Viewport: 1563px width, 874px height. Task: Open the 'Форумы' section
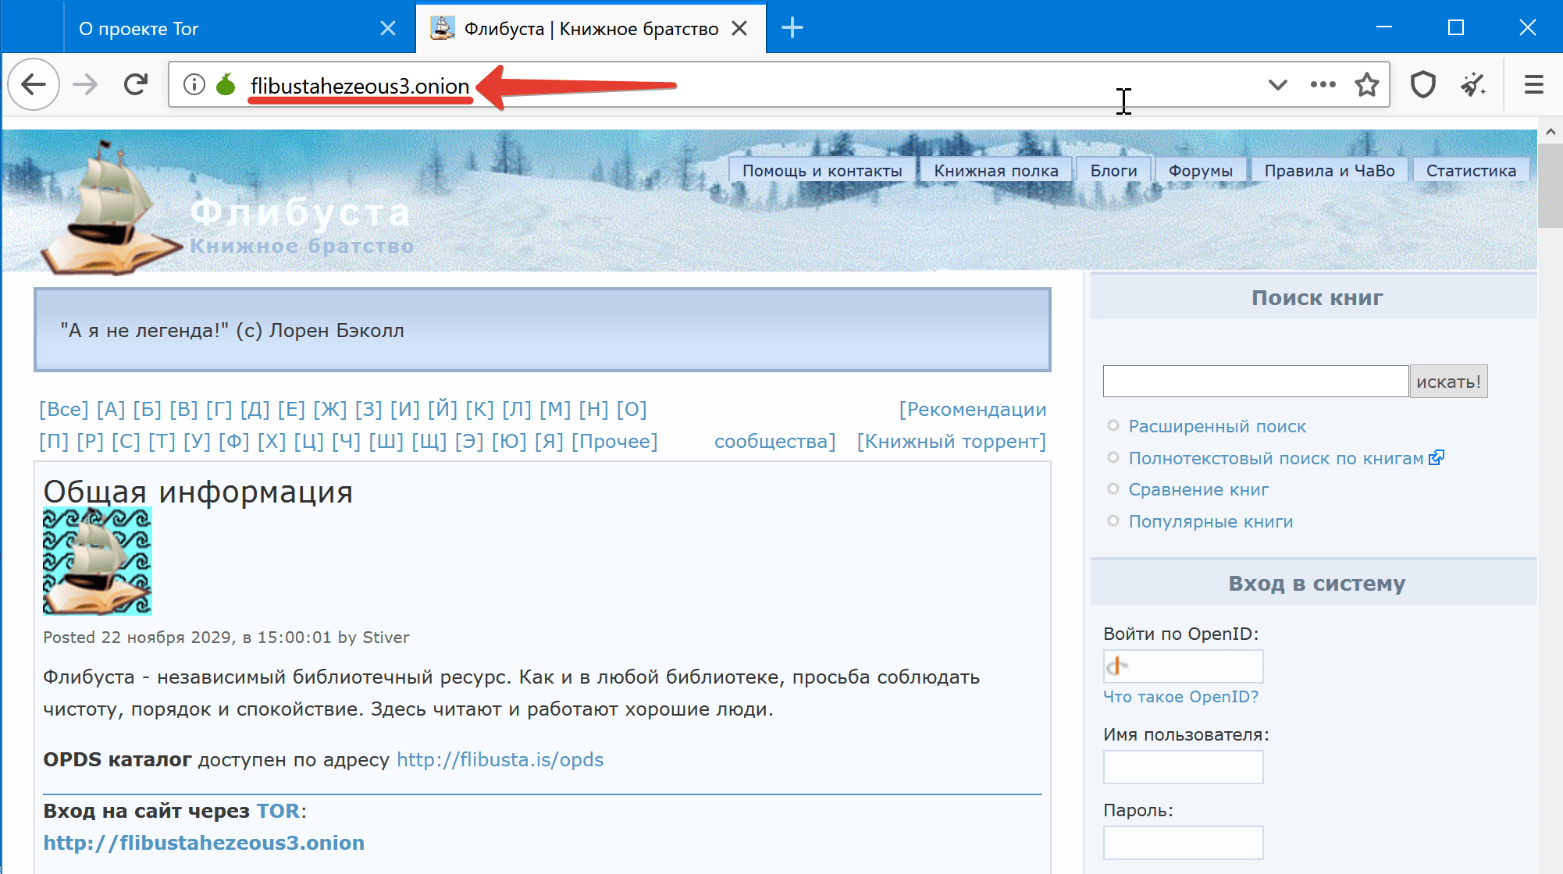click(x=1201, y=170)
